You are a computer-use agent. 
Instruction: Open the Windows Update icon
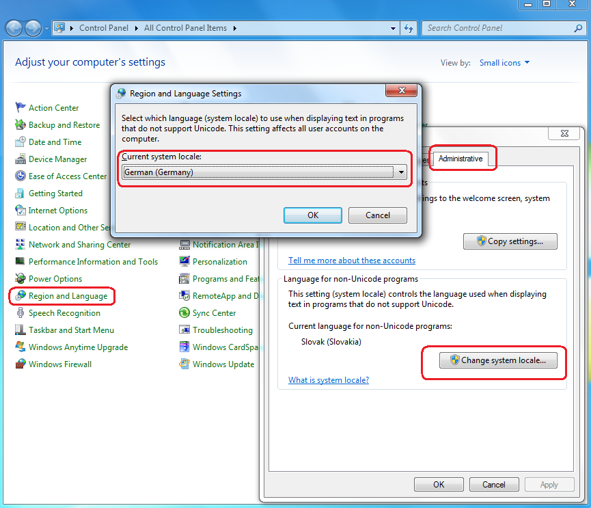click(x=184, y=364)
